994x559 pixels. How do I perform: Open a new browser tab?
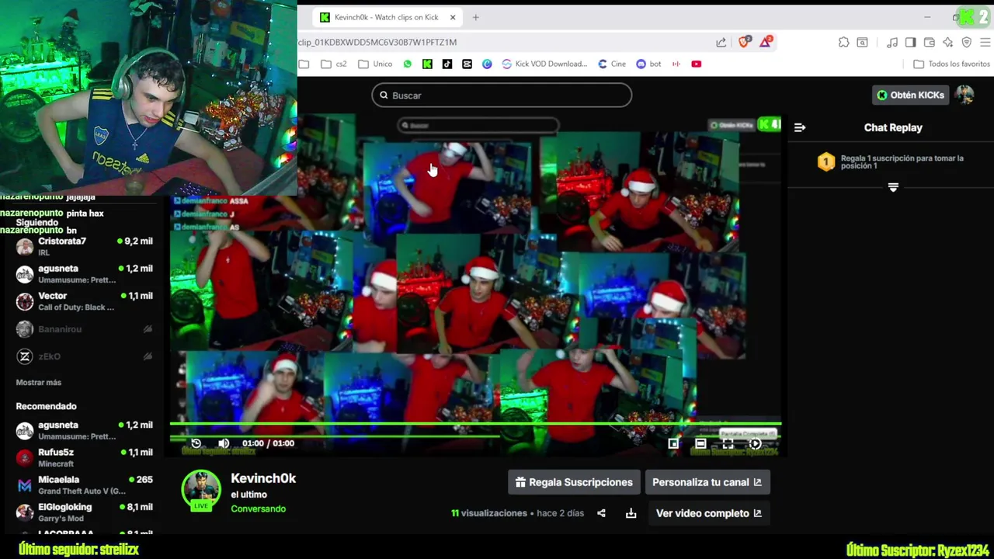[x=475, y=17]
